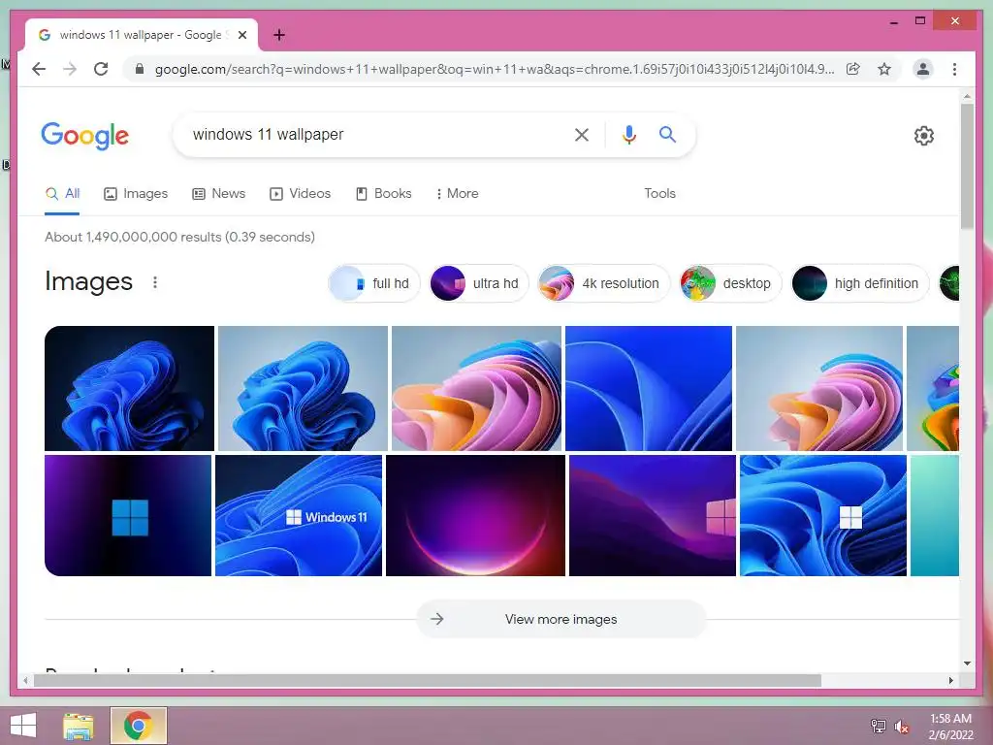Filter images by 4k resolution chip
Image resolution: width=993 pixels, height=745 pixels.
(x=603, y=283)
